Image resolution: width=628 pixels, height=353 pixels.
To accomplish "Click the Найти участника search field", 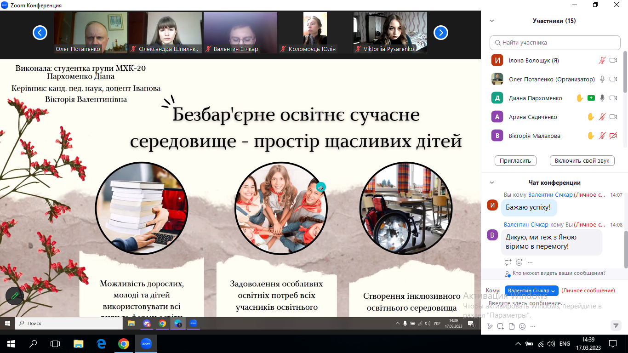I will click(555, 43).
